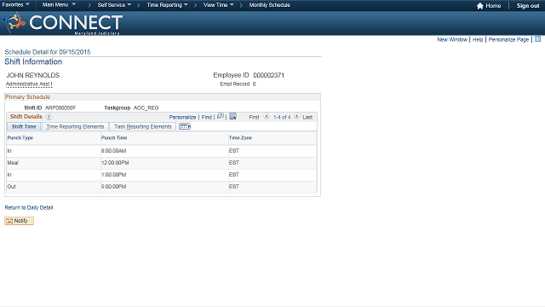
Task: Click the Employee ID value 000002371
Action: click(x=269, y=76)
